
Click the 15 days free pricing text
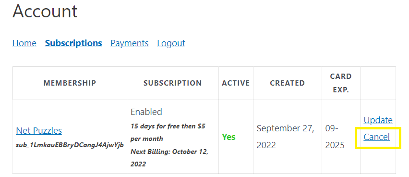tap(168, 132)
